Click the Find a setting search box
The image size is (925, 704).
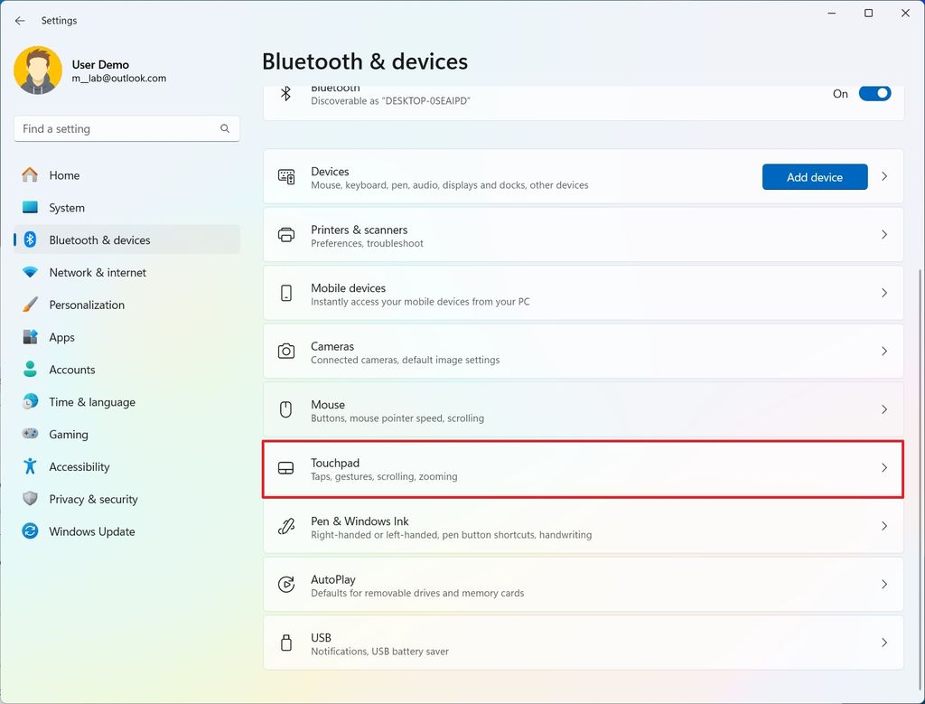(126, 128)
